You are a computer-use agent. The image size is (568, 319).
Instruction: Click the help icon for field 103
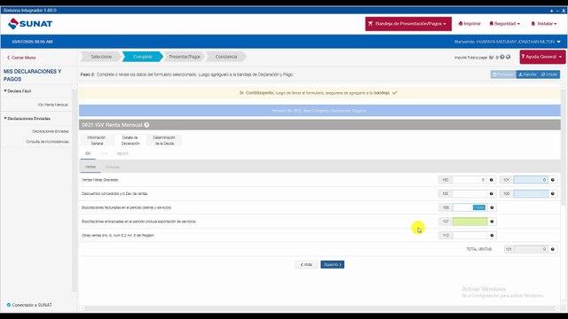click(x=553, y=194)
